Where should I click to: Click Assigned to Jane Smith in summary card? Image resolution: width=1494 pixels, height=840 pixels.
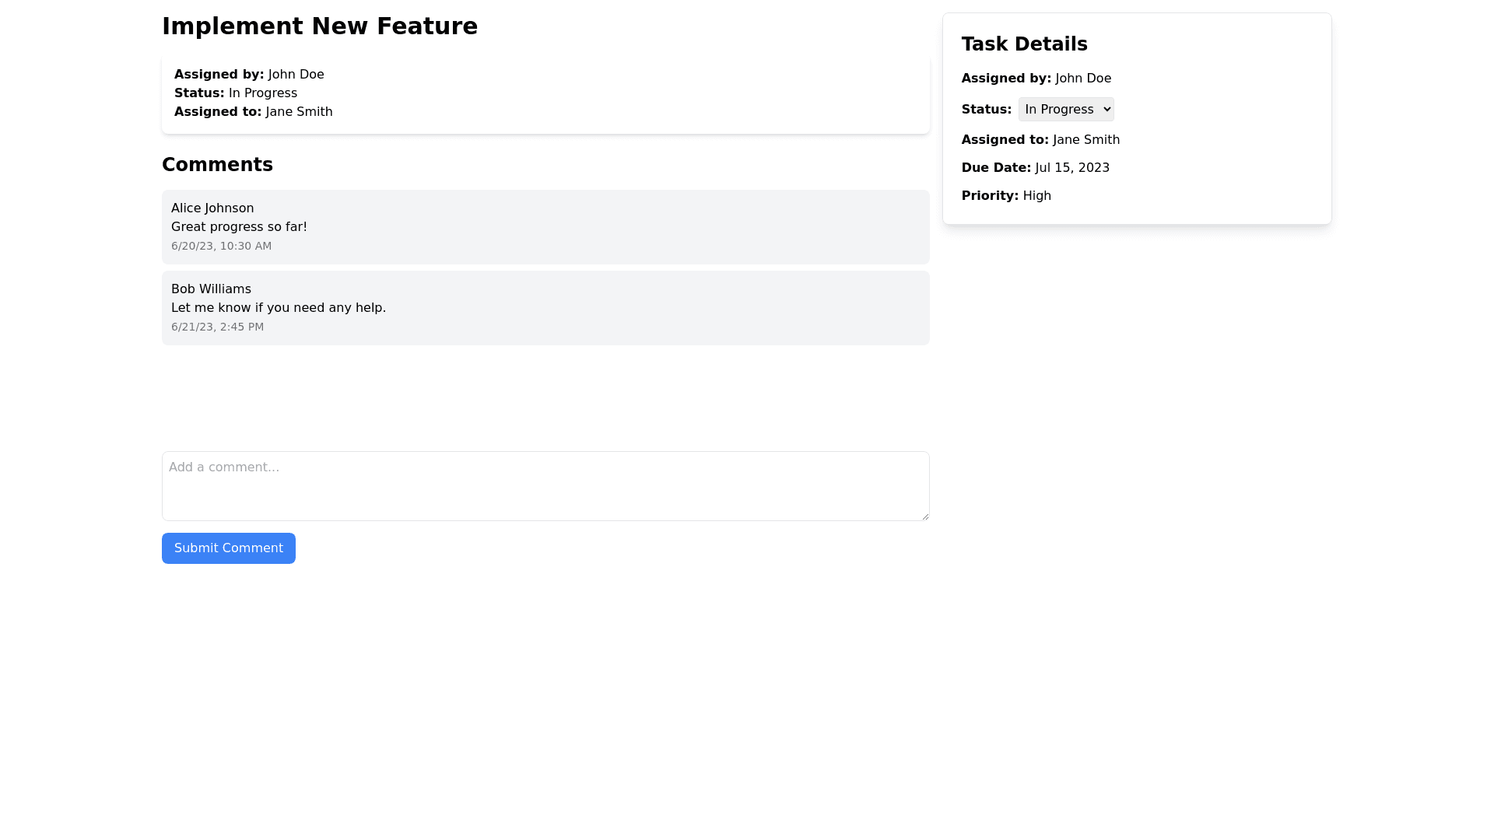click(x=253, y=112)
